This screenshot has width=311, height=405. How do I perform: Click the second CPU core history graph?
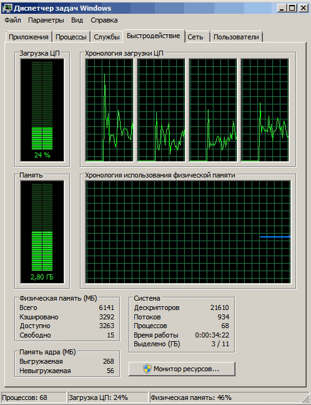coord(161,110)
